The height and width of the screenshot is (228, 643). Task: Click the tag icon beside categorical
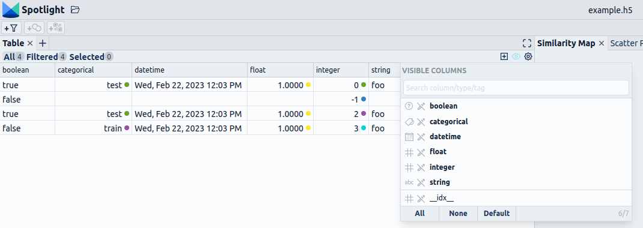[409, 122]
